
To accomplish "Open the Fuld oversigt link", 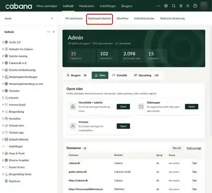I will [x=194, y=148].
